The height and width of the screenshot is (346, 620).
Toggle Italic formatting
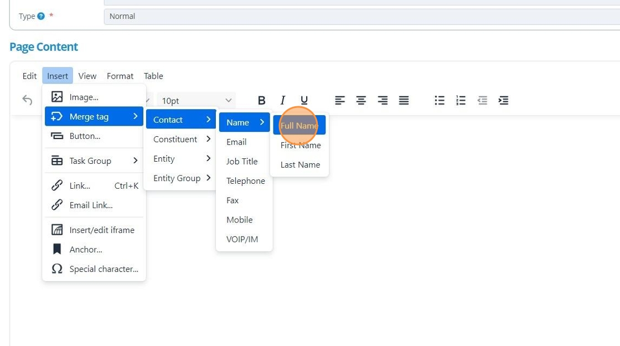[x=283, y=100]
